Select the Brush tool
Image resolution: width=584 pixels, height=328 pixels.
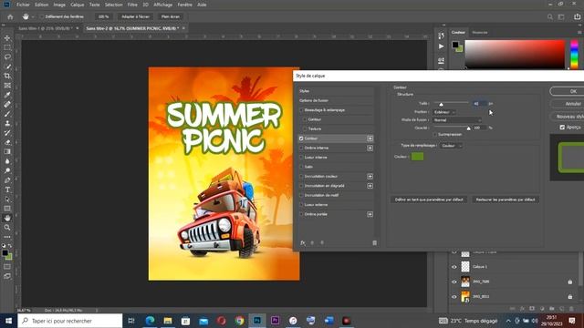click(x=7, y=114)
